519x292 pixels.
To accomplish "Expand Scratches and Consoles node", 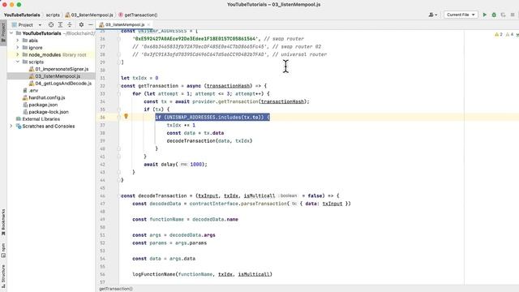I will point(11,127).
